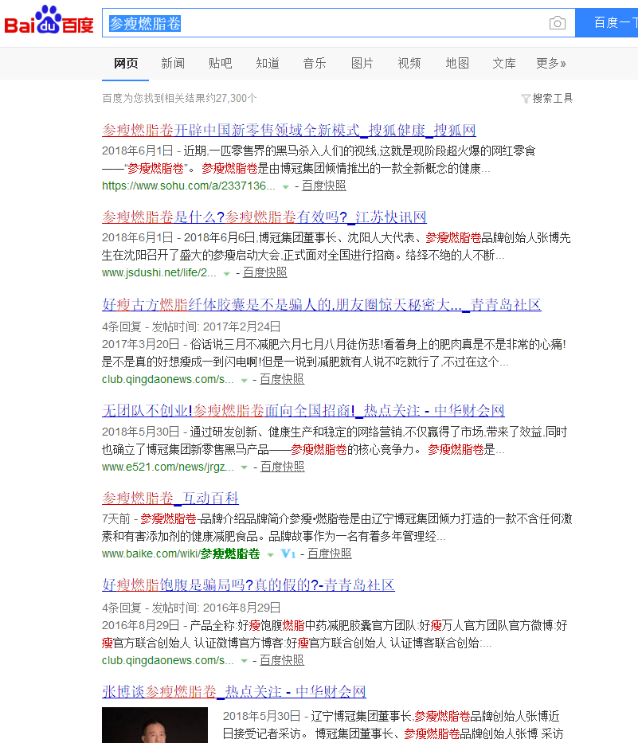Open camera image search icon
This screenshot has width=638, height=743.
click(x=557, y=23)
